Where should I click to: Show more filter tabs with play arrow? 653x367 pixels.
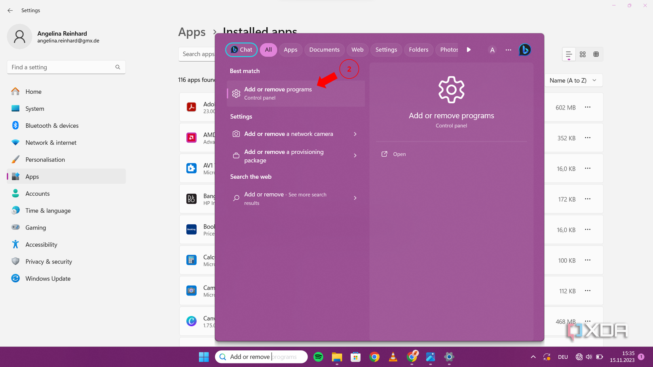(469, 49)
